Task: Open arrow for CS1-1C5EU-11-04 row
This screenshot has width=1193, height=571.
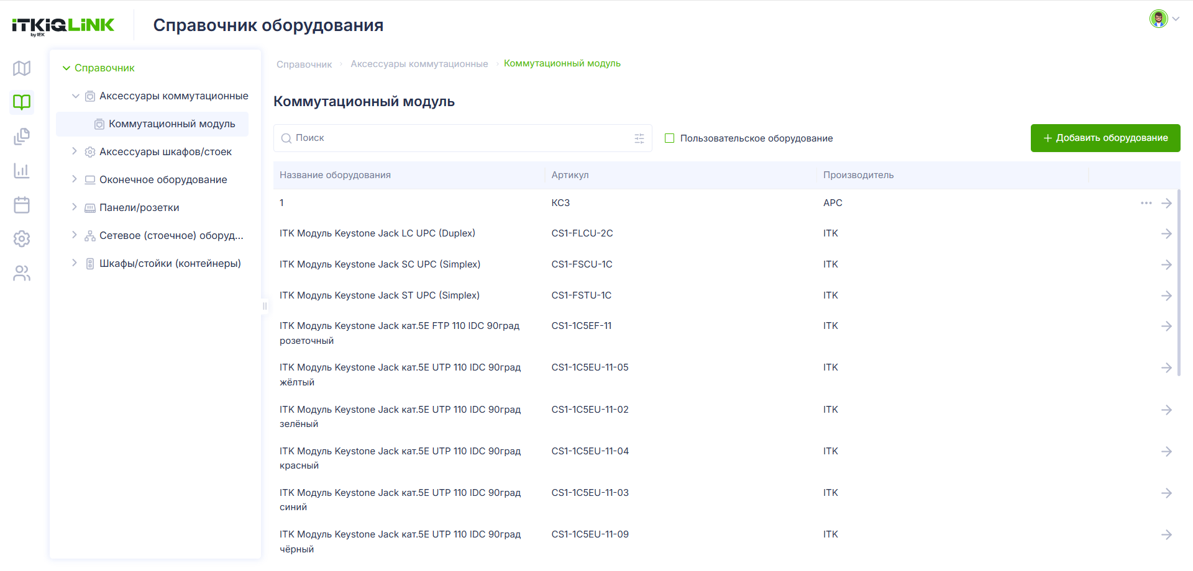Action: pos(1167,451)
